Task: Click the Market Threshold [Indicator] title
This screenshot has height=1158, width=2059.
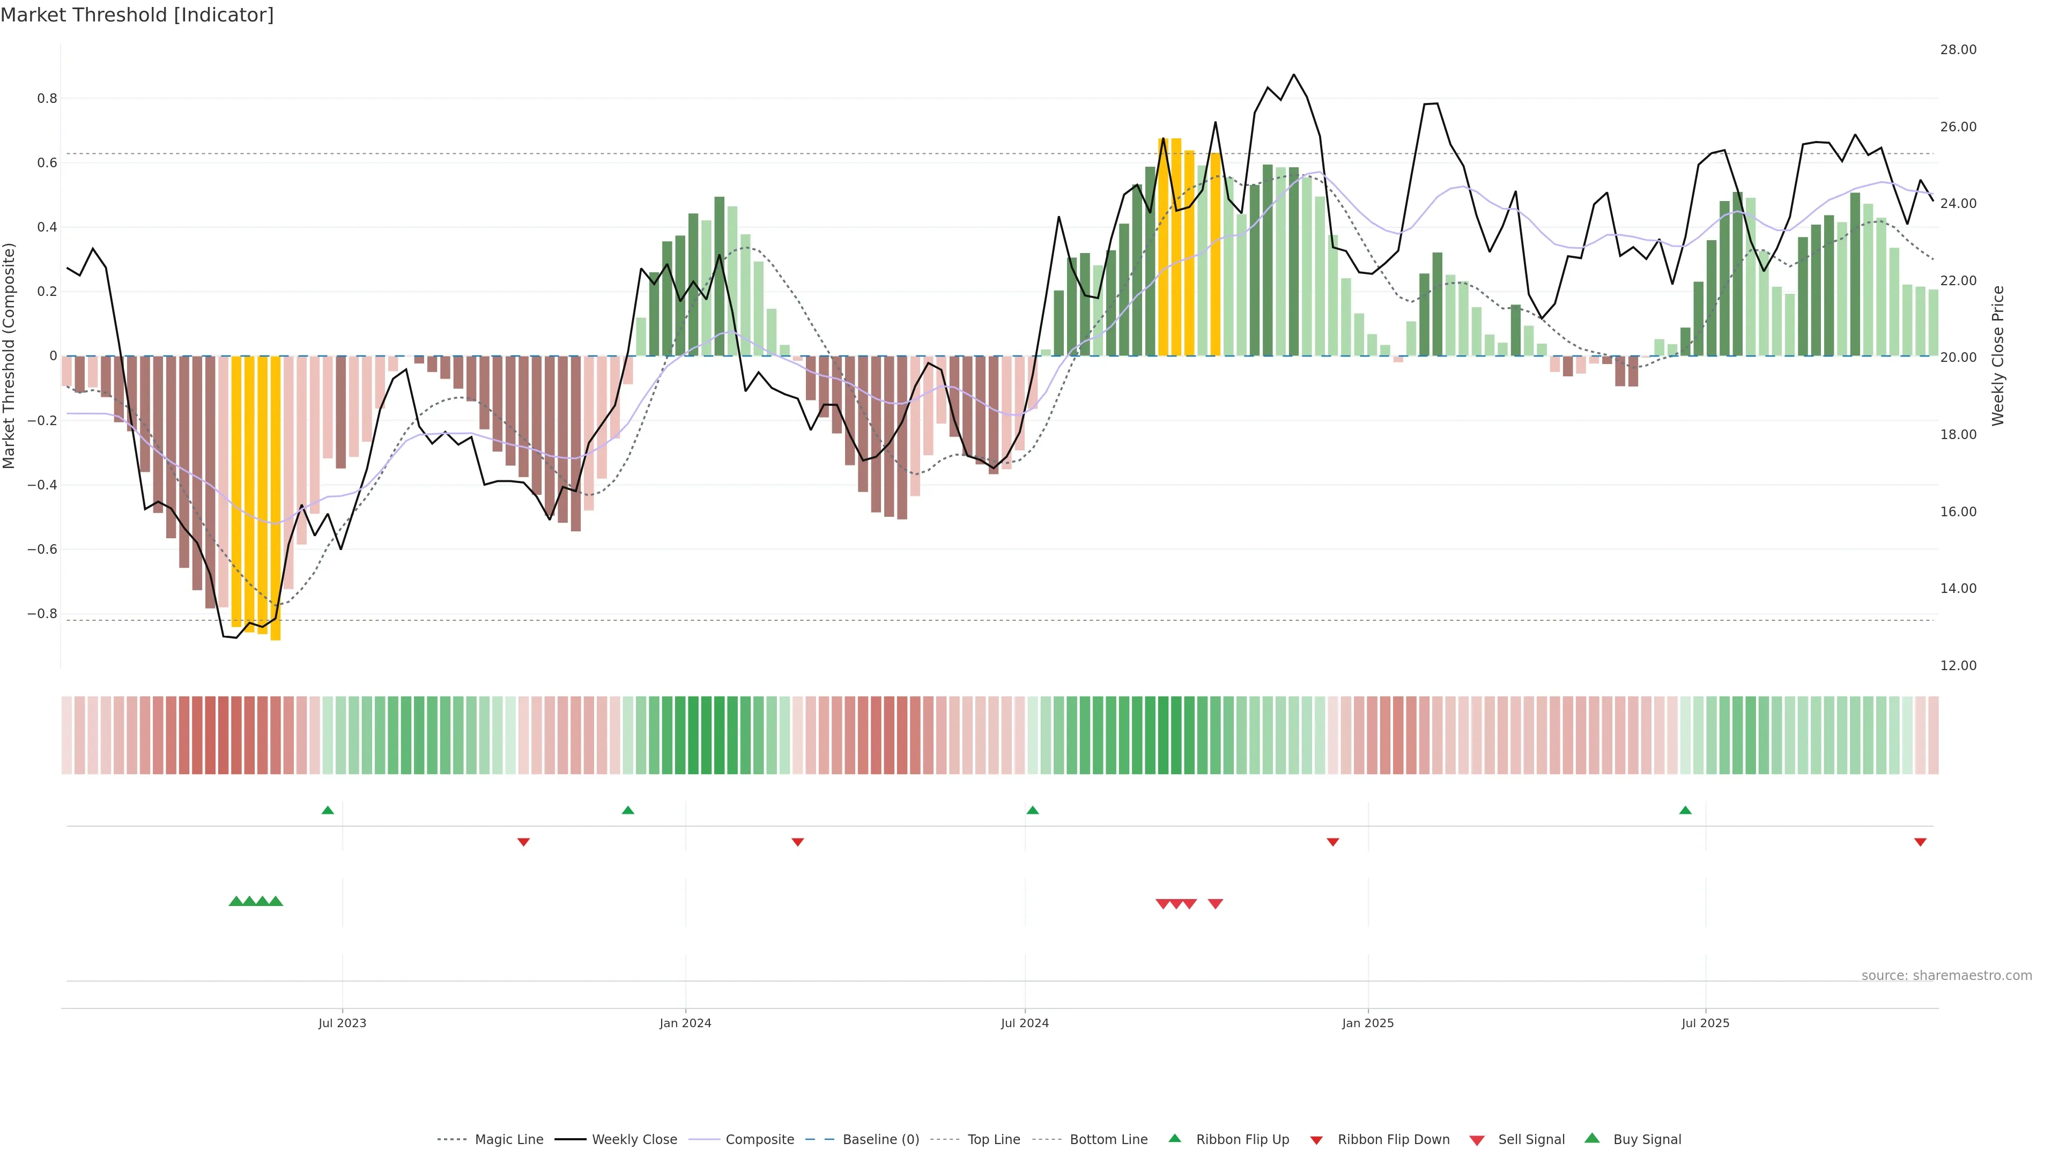Action: [x=137, y=15]
